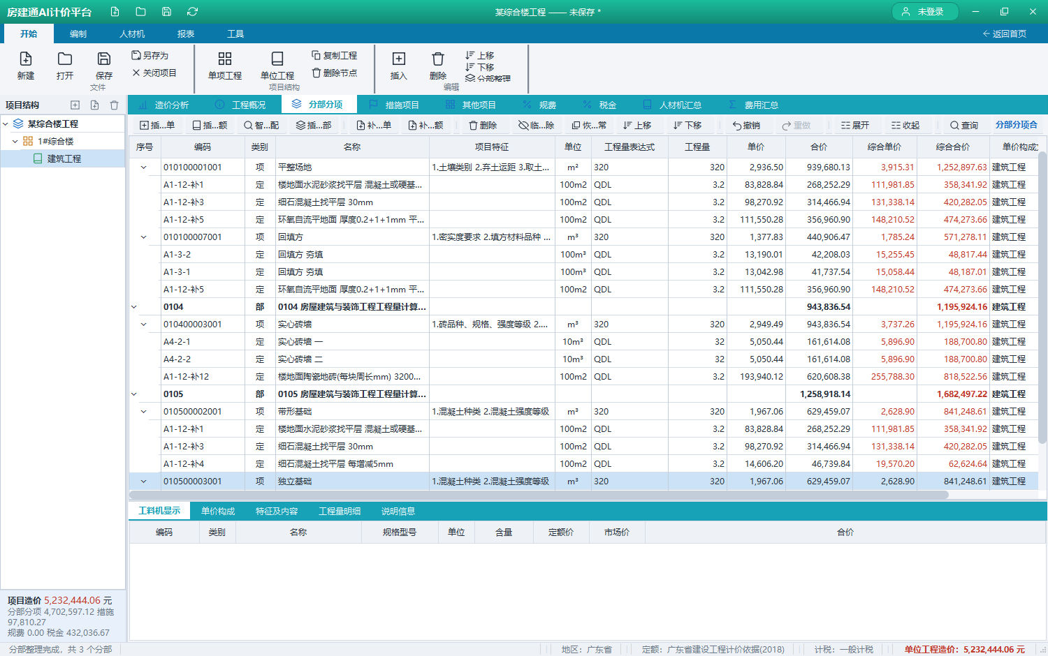Click the table's horizontal scrollbar
Screen dimensions: 1048x656
[539, 495]
